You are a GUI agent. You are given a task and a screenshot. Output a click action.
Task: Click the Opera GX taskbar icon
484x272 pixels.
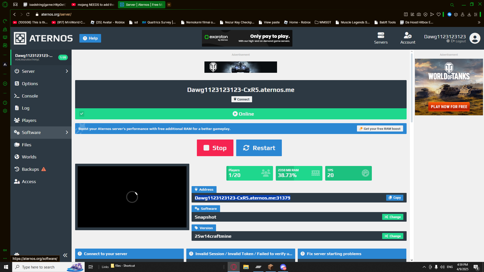click(x=234, y=267)
